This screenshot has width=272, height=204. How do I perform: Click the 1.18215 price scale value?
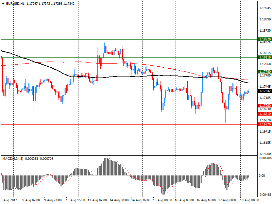265,53
